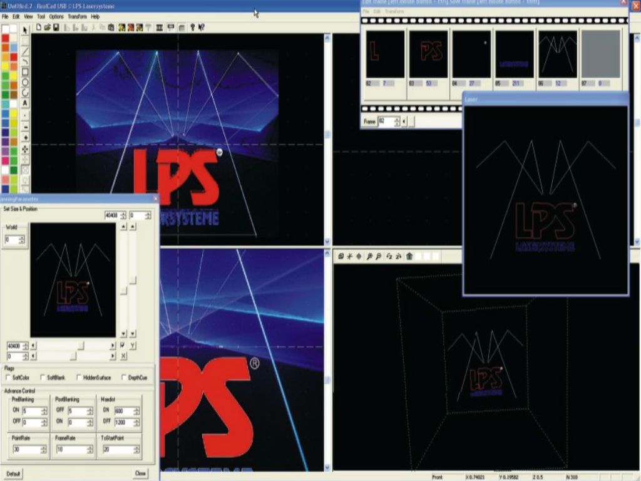Select the arrow pointer tool
The image size is (641, 481).
pyautogui.click(x=26, y=29)
